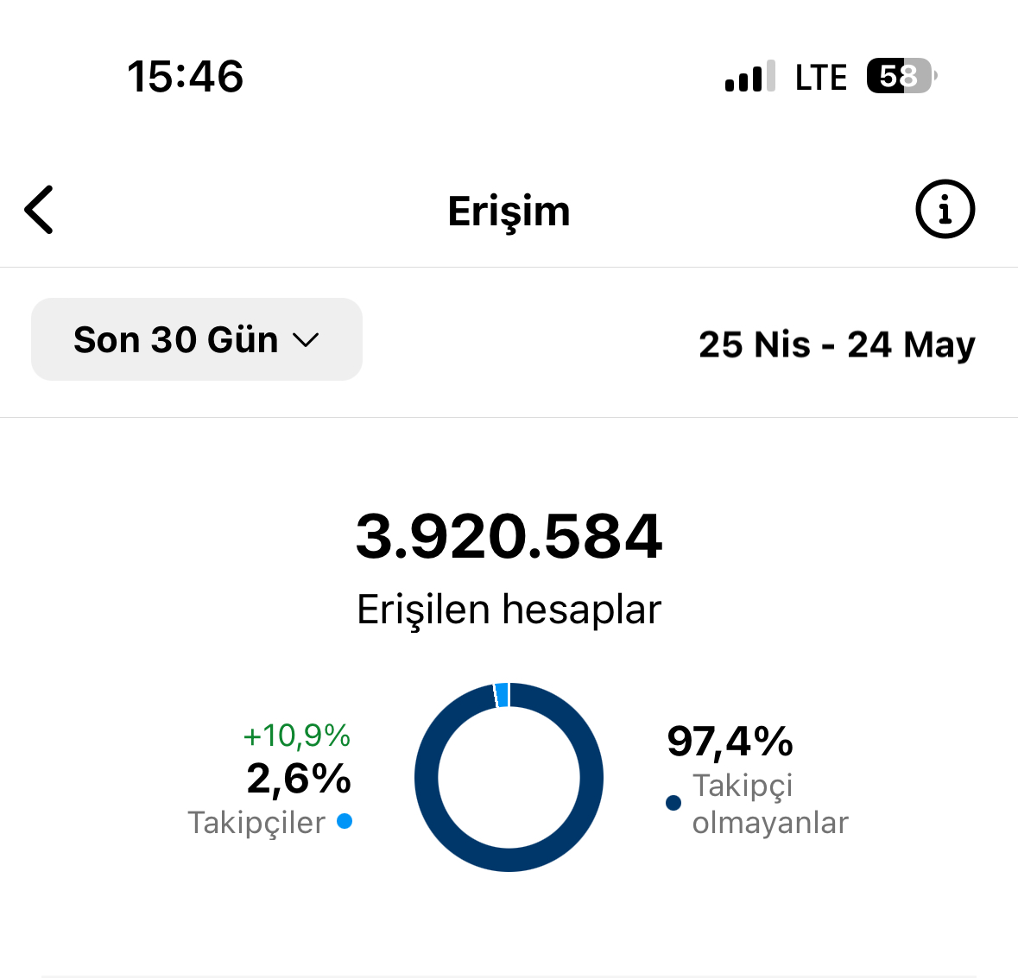This screenshot has height=979, width=1018.
Task: Tap the 97,4% non-followers percentage
Action: tap(730, 742)
